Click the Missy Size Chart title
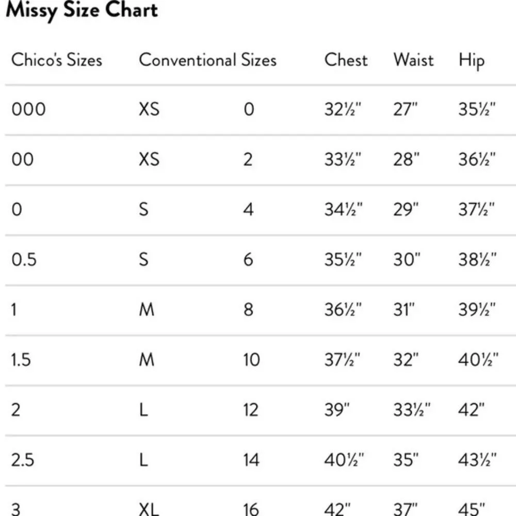The image size is (516, 516). (82, 10)
